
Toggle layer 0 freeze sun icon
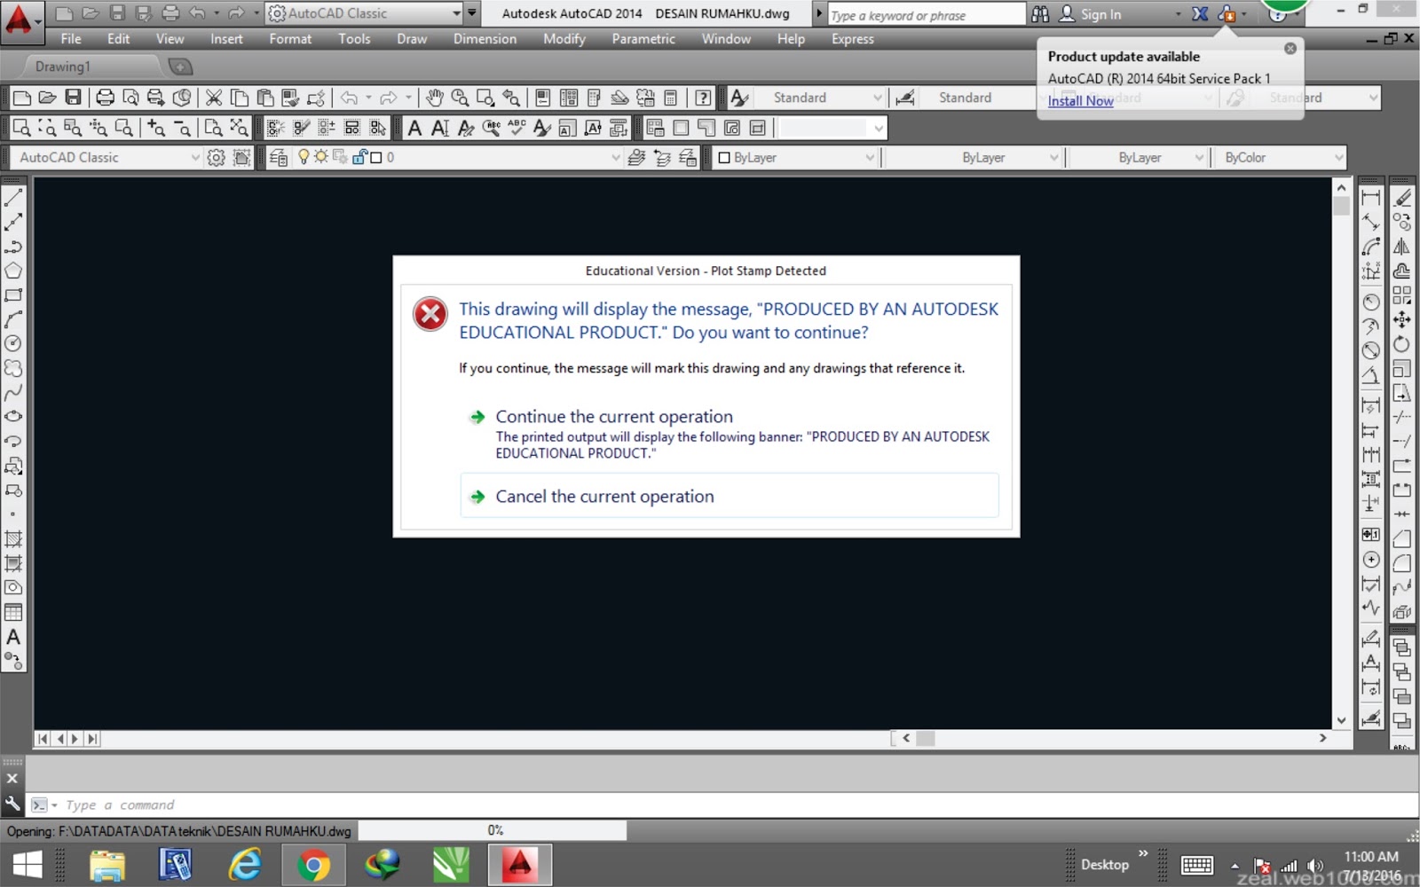click(x=321, y=157)
